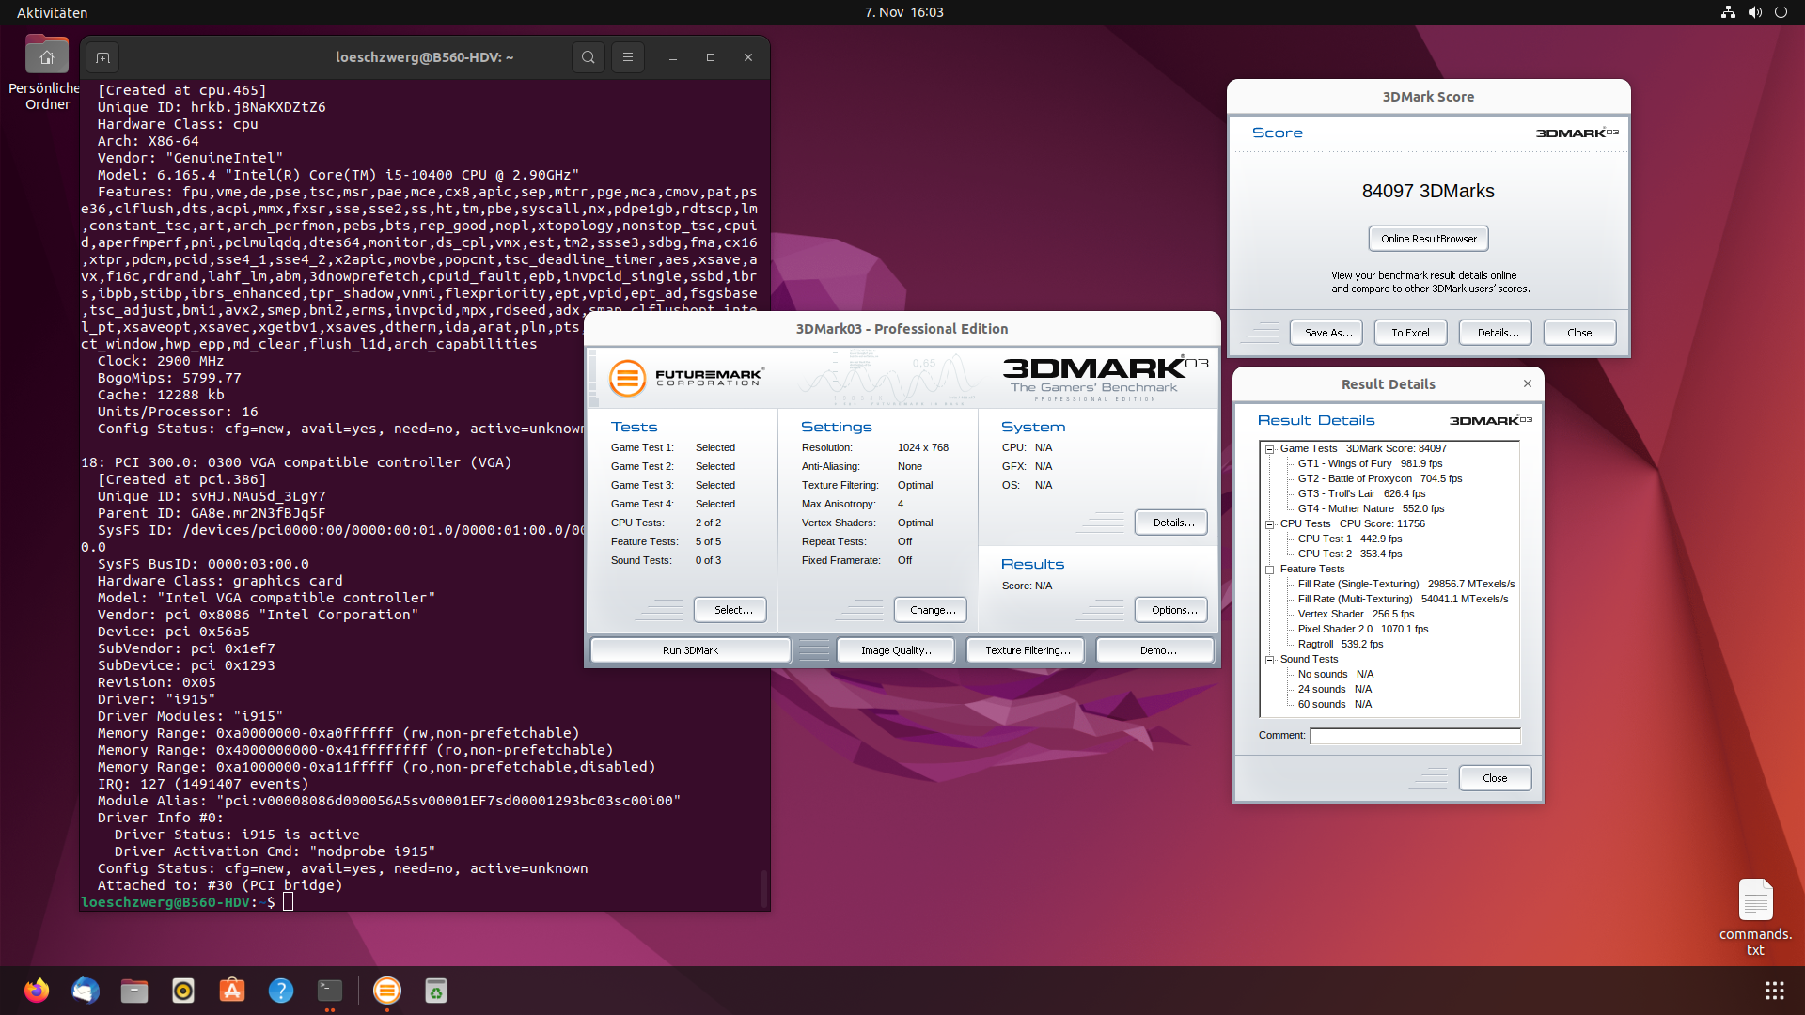Open the show applications grid

coord(1774,991)
